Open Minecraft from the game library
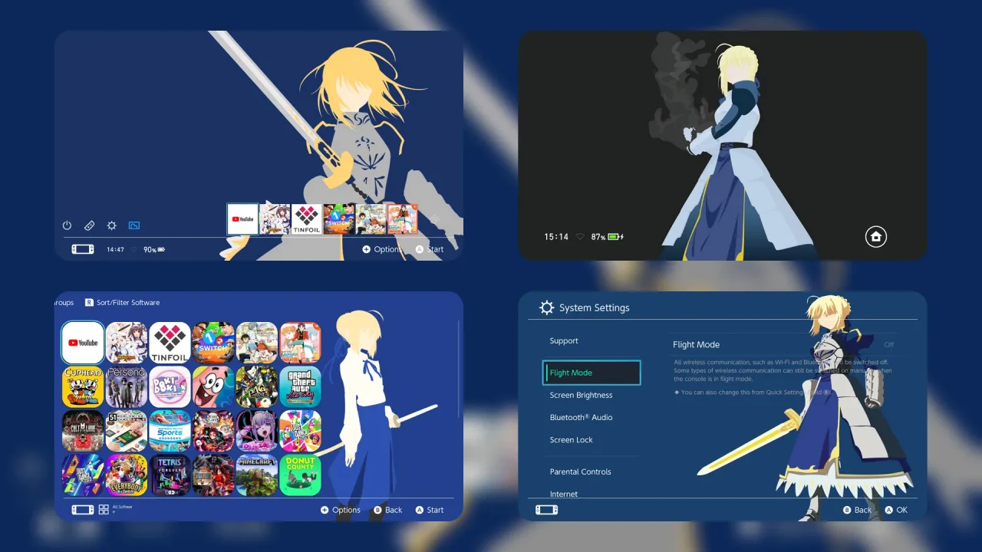 pos(257,475)
